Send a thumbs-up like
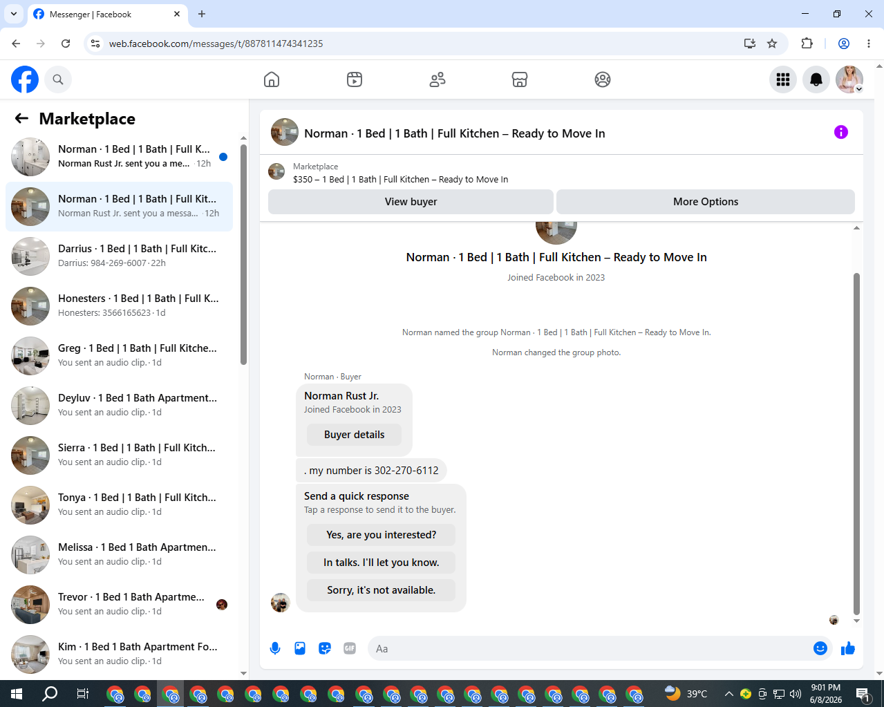Image resolution: width=884 pixels, height=707 pixels. 848,648
